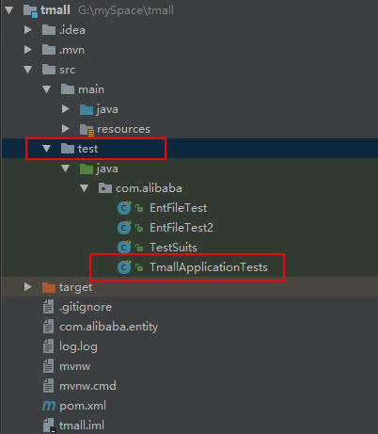Click the resources folder icon
The height and width of the screenshot is (434, 378).
[x=87, y=130]
